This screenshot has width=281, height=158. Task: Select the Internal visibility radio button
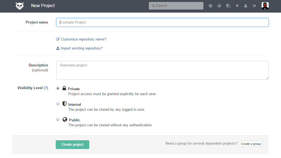(58, 104)
